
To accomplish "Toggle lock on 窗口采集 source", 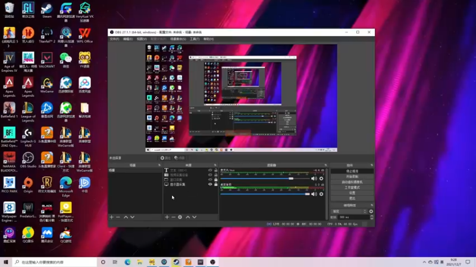I will [x=216, y=180].
